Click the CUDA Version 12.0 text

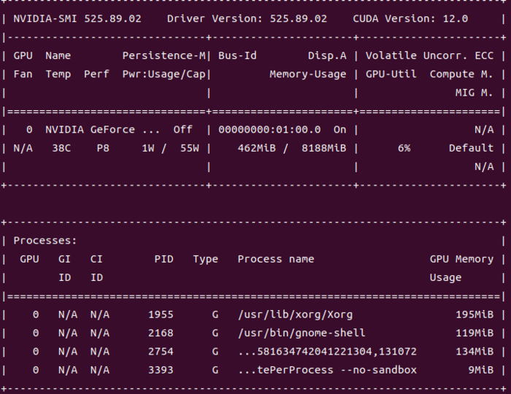click(x=410, y=18)
